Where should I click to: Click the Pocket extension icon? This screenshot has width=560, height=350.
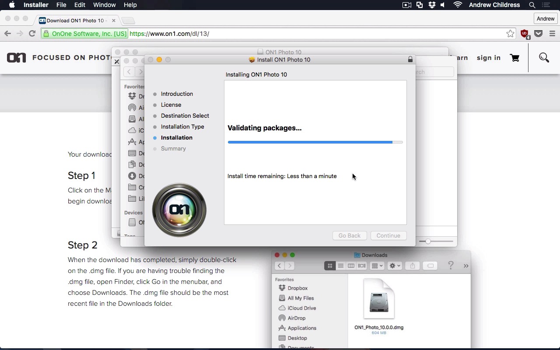pos(539,34)
